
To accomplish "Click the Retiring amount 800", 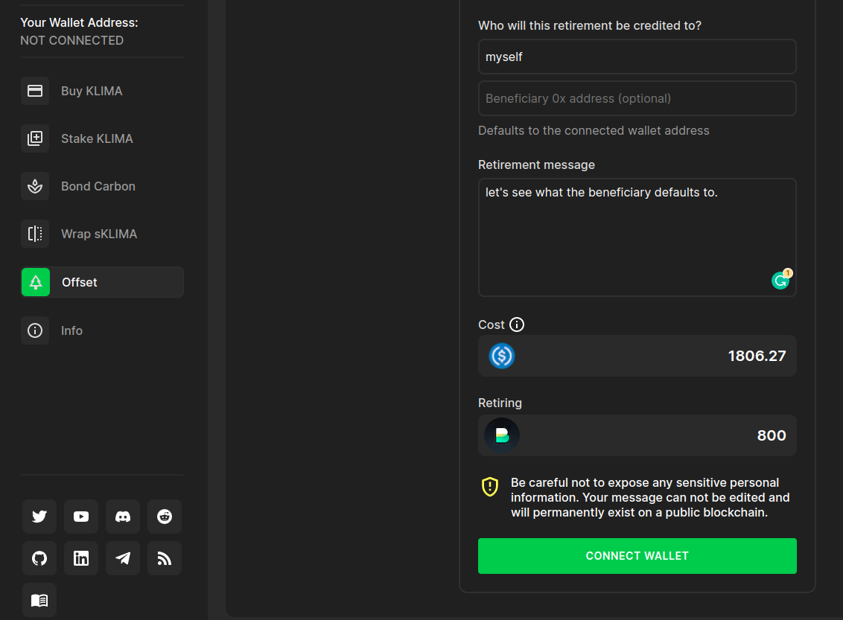I will tap(772, 435).
